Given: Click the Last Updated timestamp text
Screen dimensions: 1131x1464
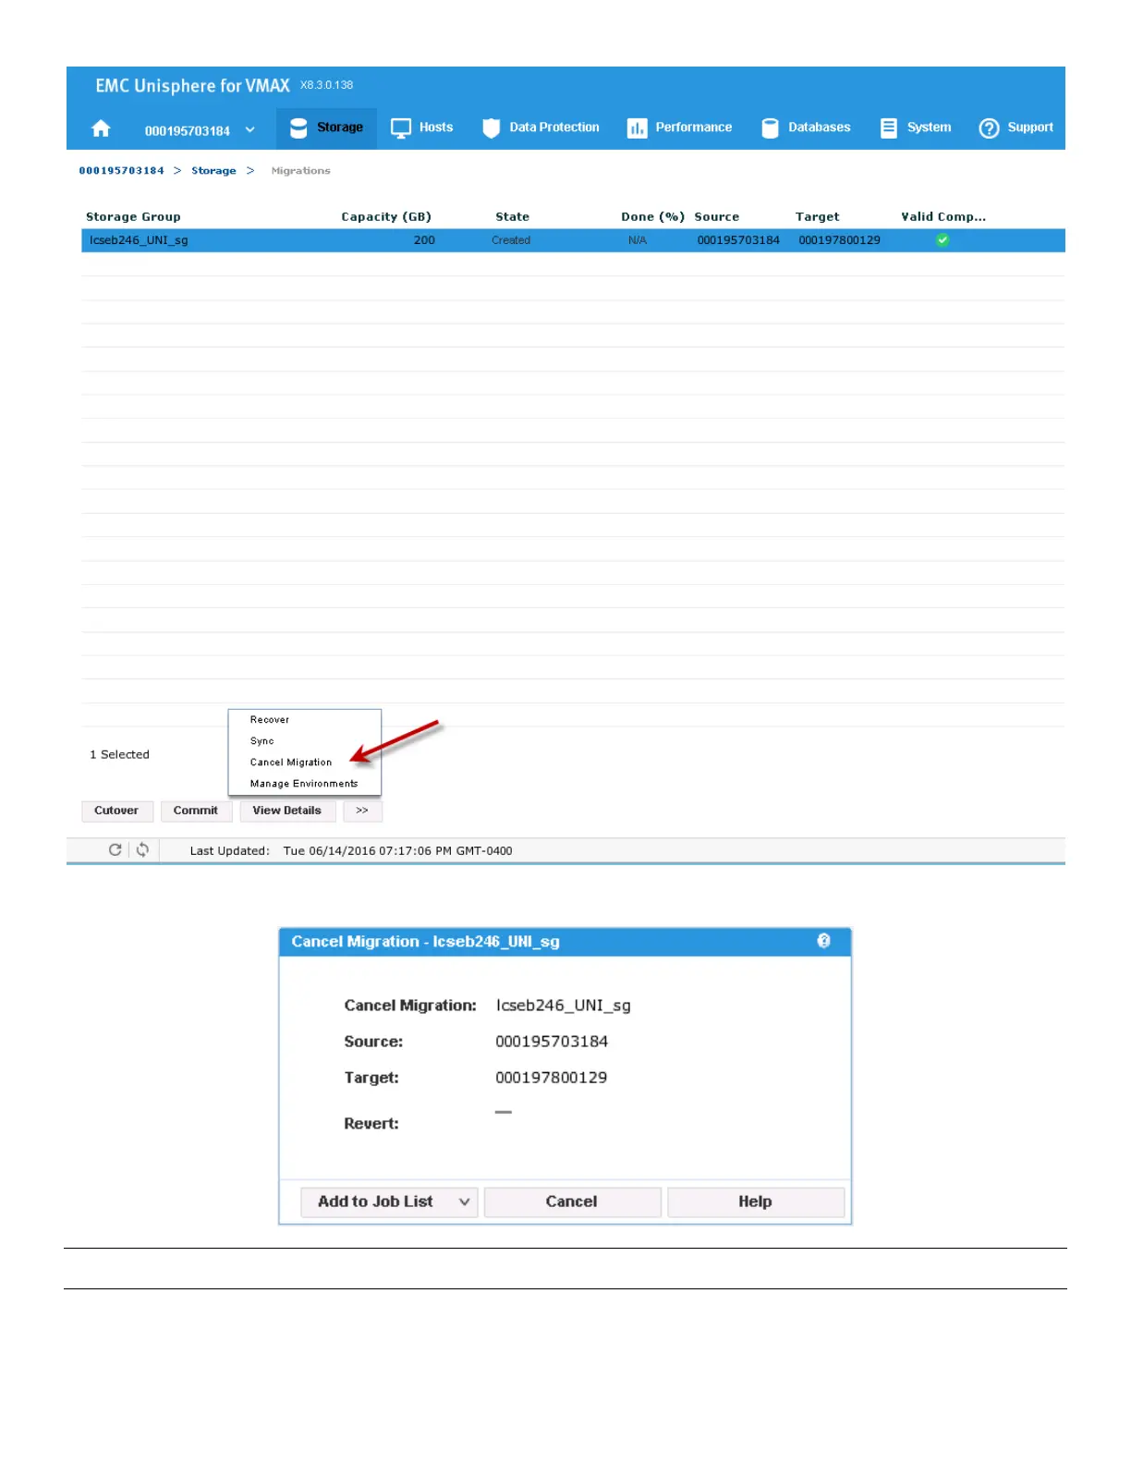Looking at the screenshot, I should 397,851.
